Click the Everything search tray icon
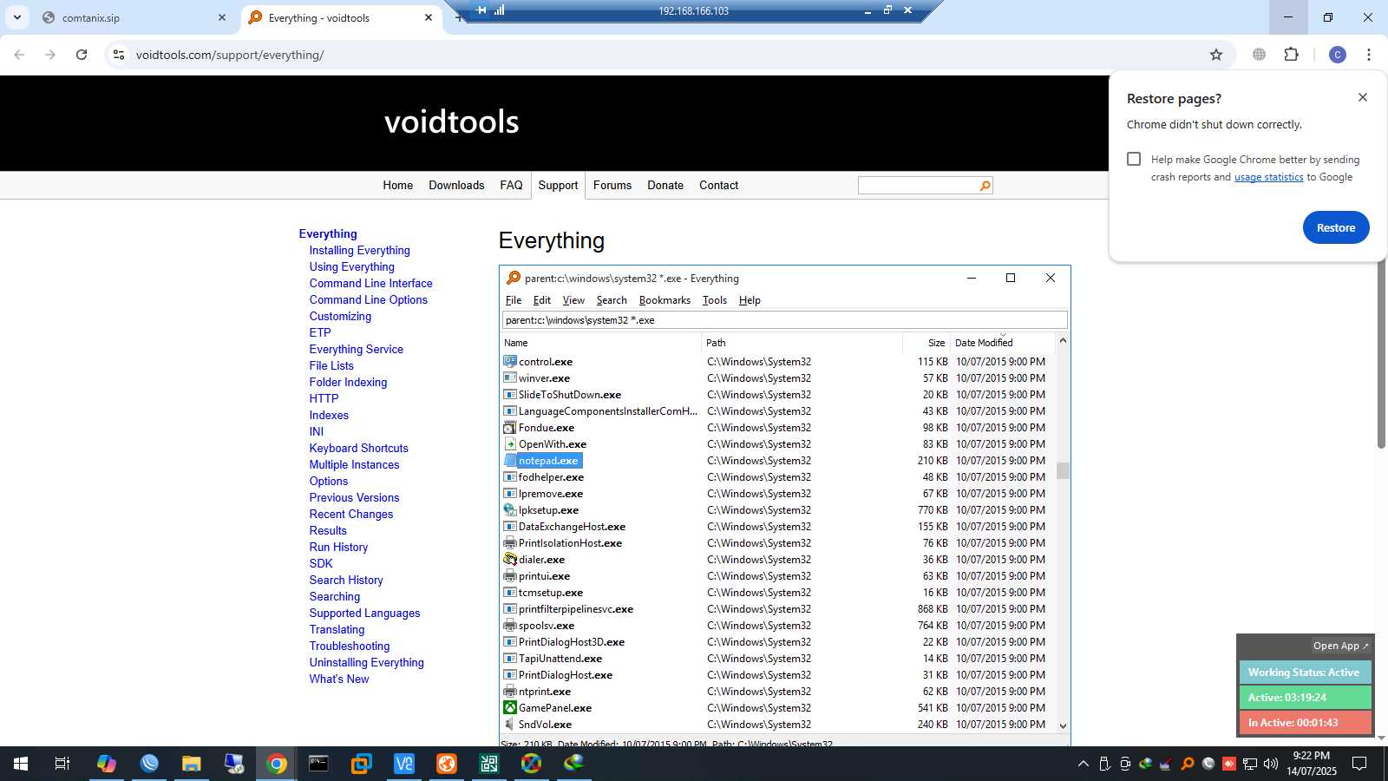Viewport: 1388px width, 781px height. 1187,764
